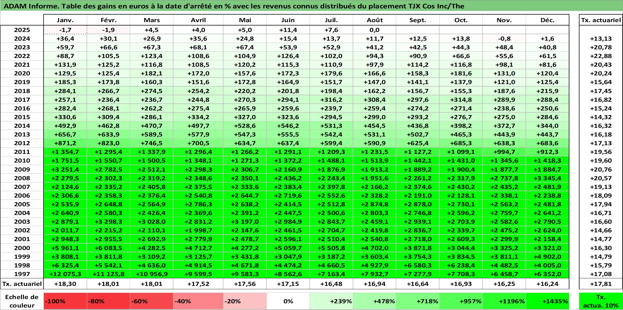This screenshot has height=310, width=623.
Task: Click the 0,0 value for August 2025
Action: (x=375, y=30)
